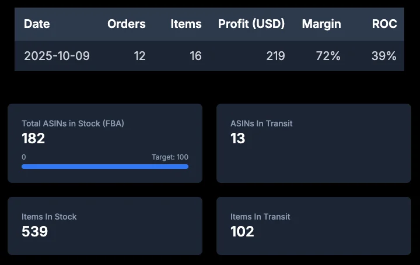Screen dimensions: 420x265
Task: Click the 539 items in stock number
Action: tap(34, 232)
